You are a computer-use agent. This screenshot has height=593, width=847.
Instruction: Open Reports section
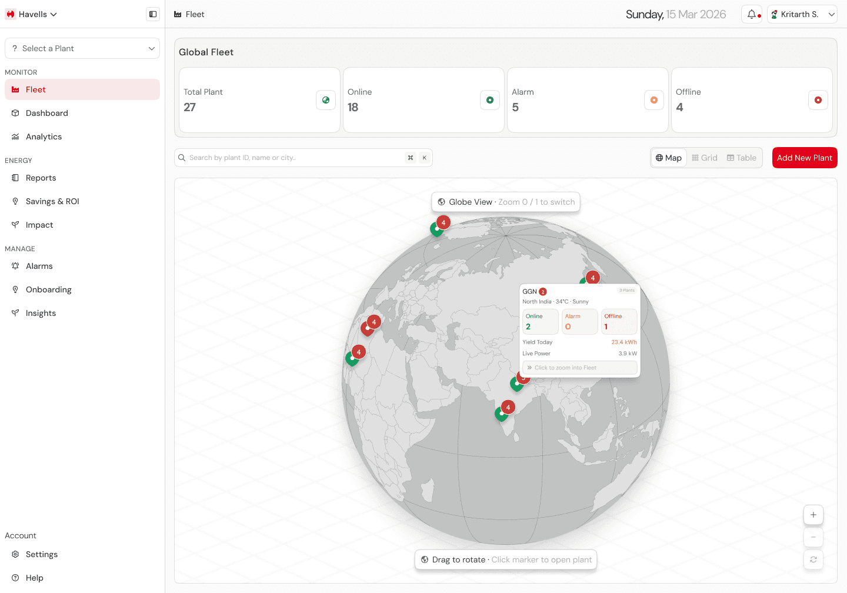coord(82,178)
